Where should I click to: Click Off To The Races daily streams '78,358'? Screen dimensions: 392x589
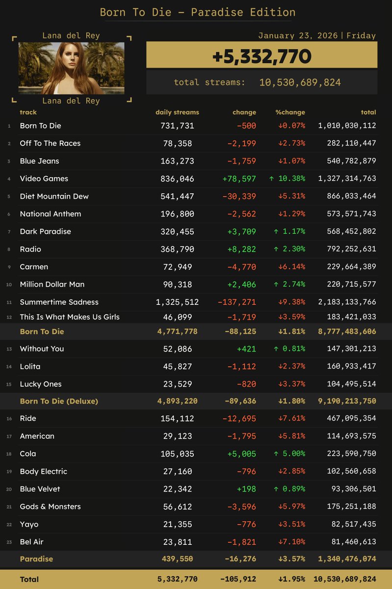(177, 143)
